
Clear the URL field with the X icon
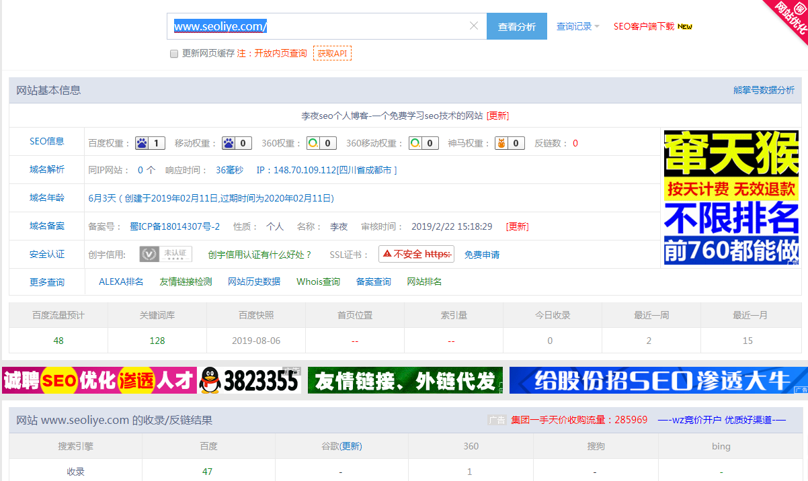click(474, 26)
